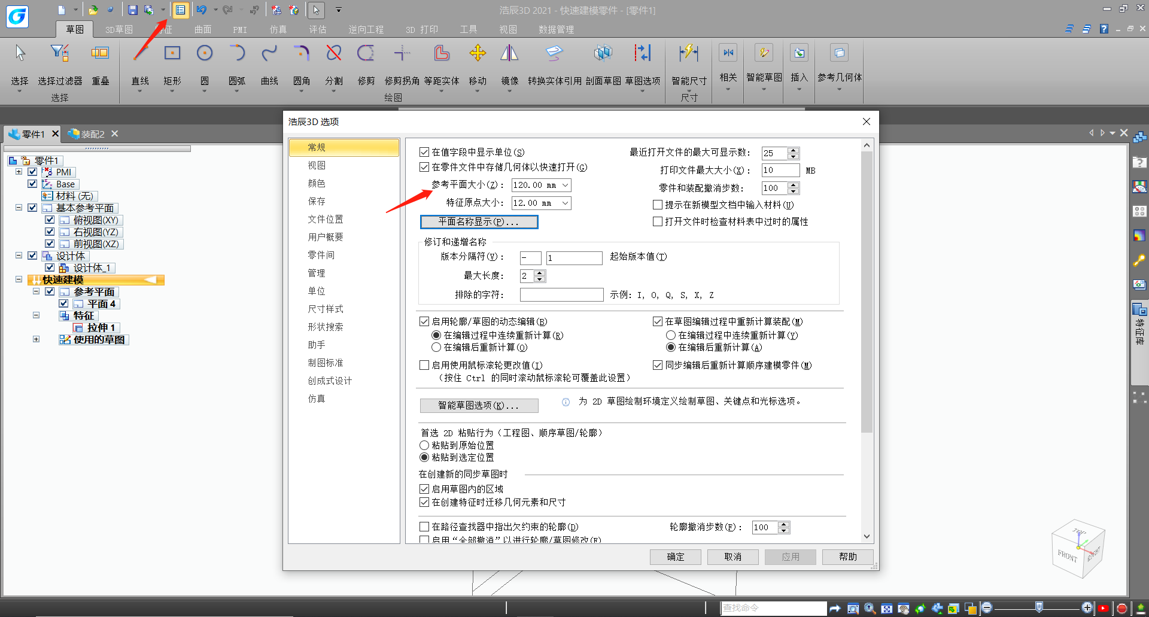This screenshot has width=1149, height=617.
Task: Click the 帮助 button
Action: tap(848, 557)
